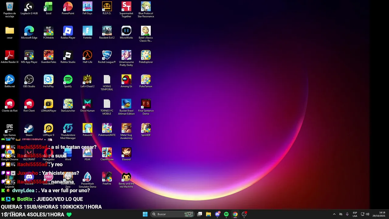Expand hidden system tray icons
Screen dimensions: 389x219
tap(334, 214)
